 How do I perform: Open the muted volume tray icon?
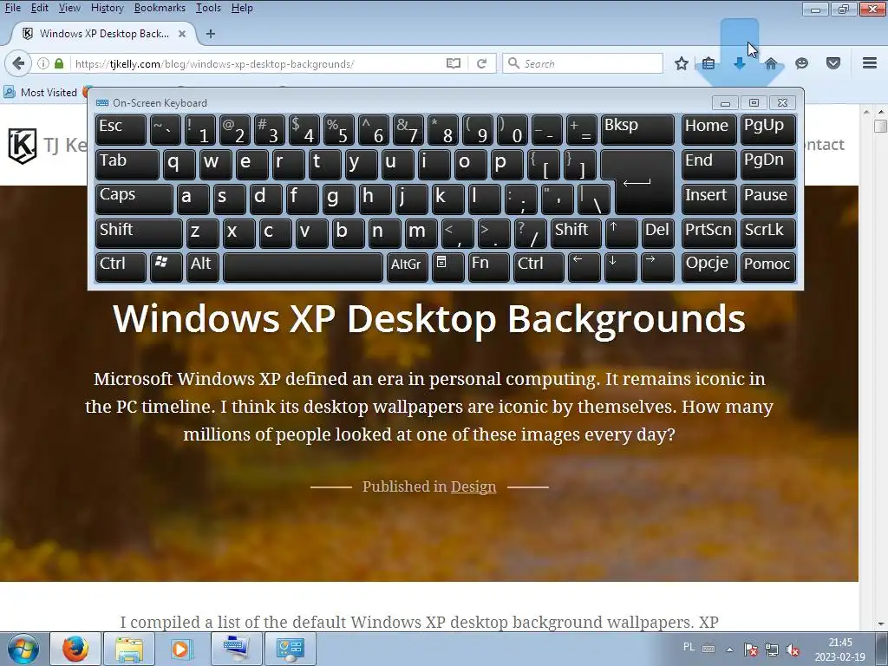point(793,650)
